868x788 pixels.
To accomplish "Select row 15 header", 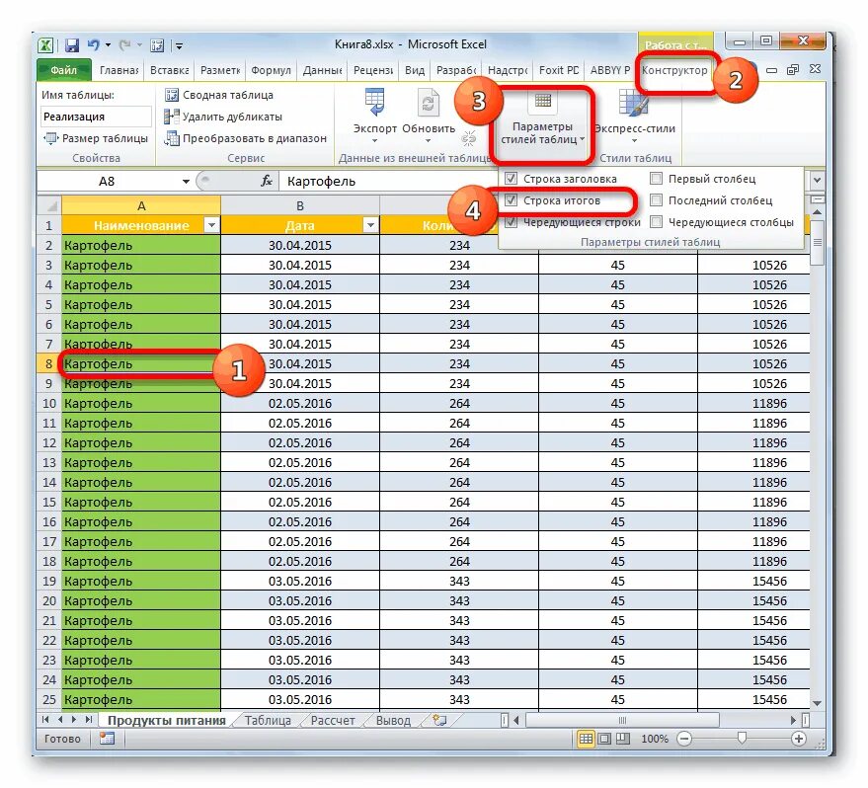I will (49, 502).
